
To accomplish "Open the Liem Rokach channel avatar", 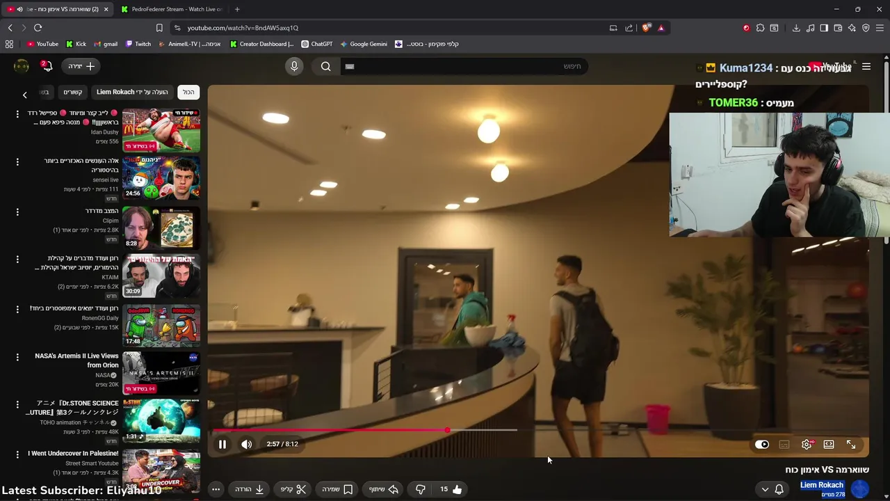I will [860, 489].
